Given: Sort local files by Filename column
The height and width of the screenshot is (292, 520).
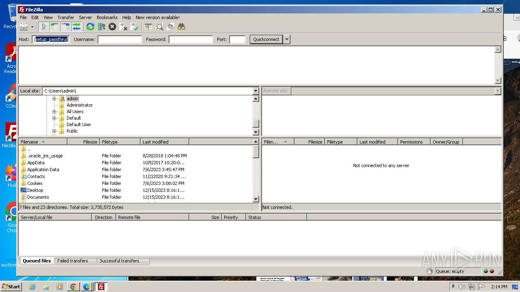Looking at the screenshot, I should 43,142.
